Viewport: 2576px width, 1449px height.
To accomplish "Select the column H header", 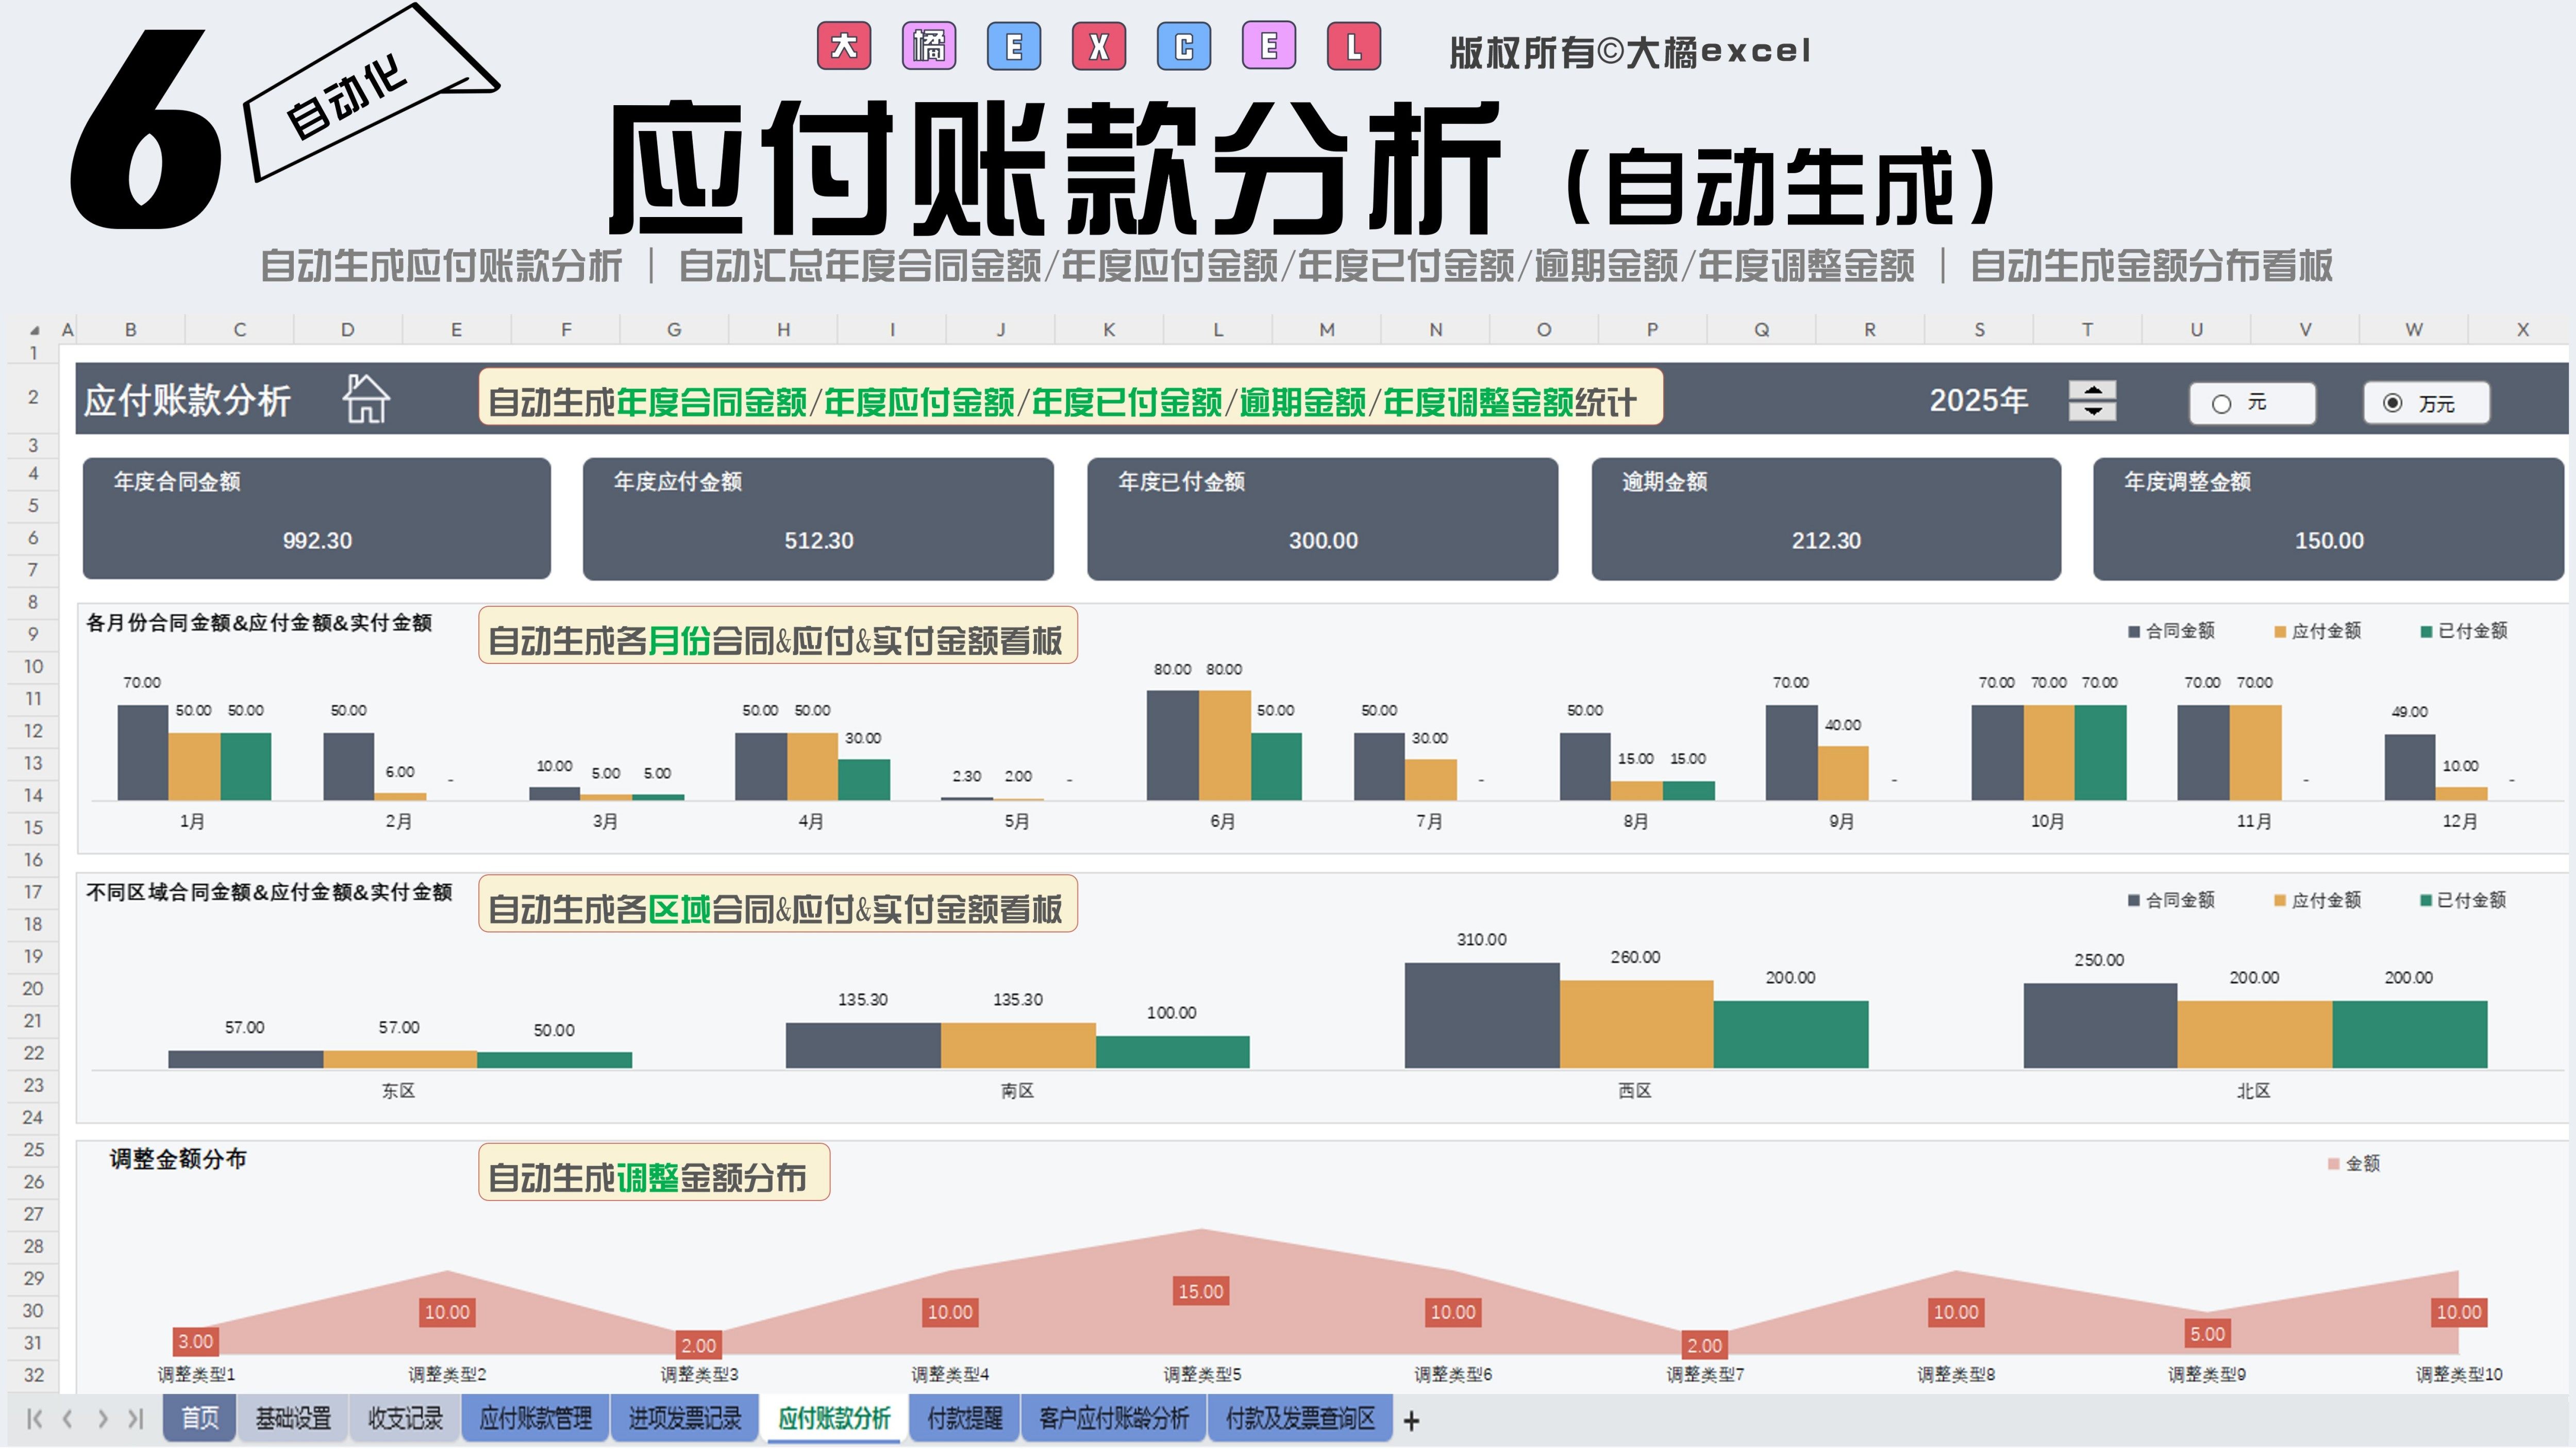I will tap(783, 330).
